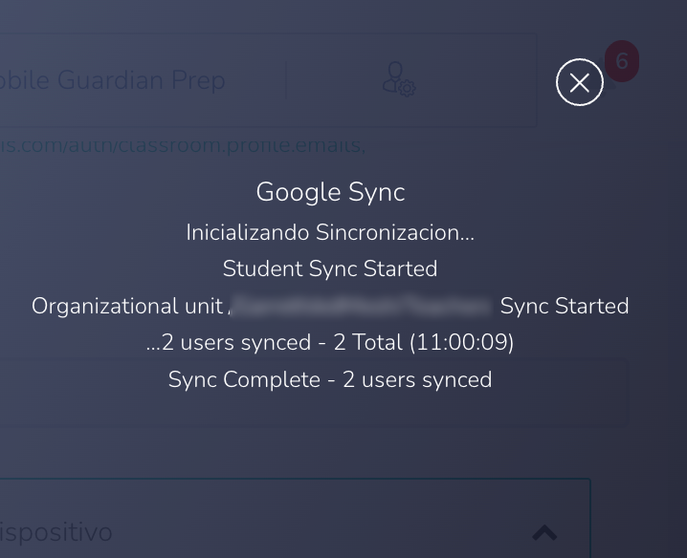The image size is (687, 558).
Task: Collapse the Dispositivo section chevron
Action: click(x=544, y=532)
